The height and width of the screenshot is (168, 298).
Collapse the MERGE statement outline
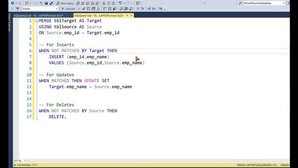tap(36, 21)
